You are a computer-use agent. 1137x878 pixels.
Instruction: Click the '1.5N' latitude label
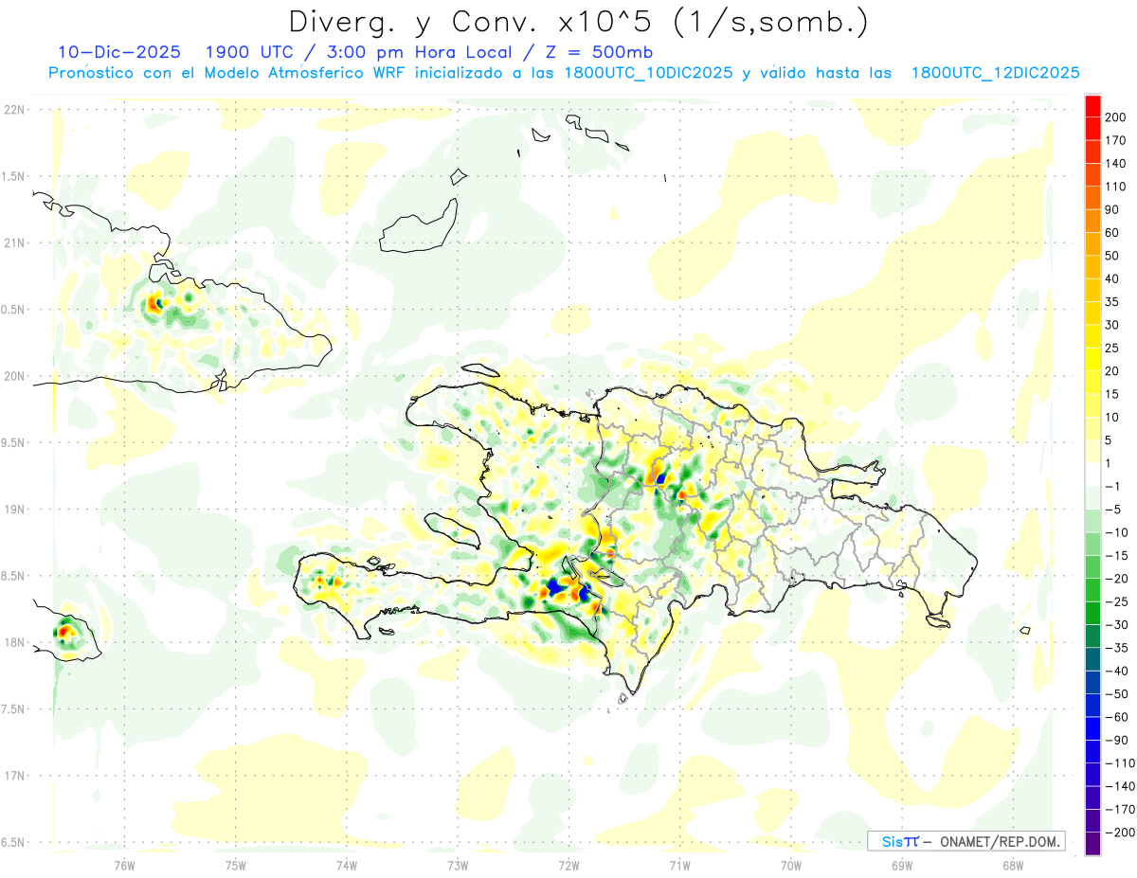pos(12,176)
